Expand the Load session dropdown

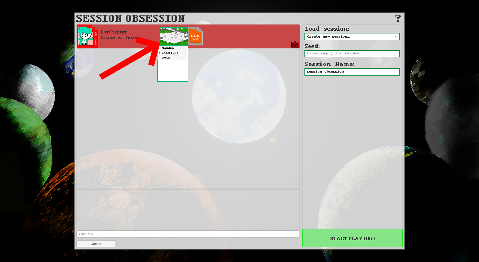(352, 36)
